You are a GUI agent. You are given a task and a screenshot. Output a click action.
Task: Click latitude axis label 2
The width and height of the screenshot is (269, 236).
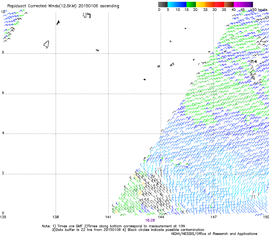tap(3, 173)
